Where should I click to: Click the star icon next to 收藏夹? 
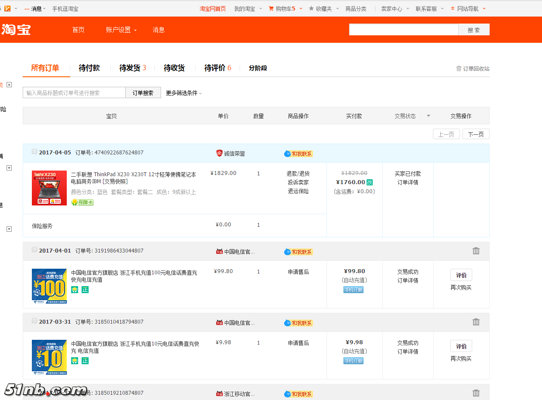pos(311,8)
